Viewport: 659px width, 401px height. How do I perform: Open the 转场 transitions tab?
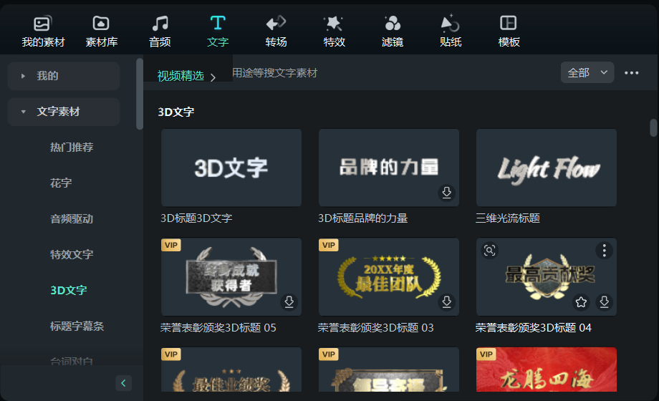276,32
